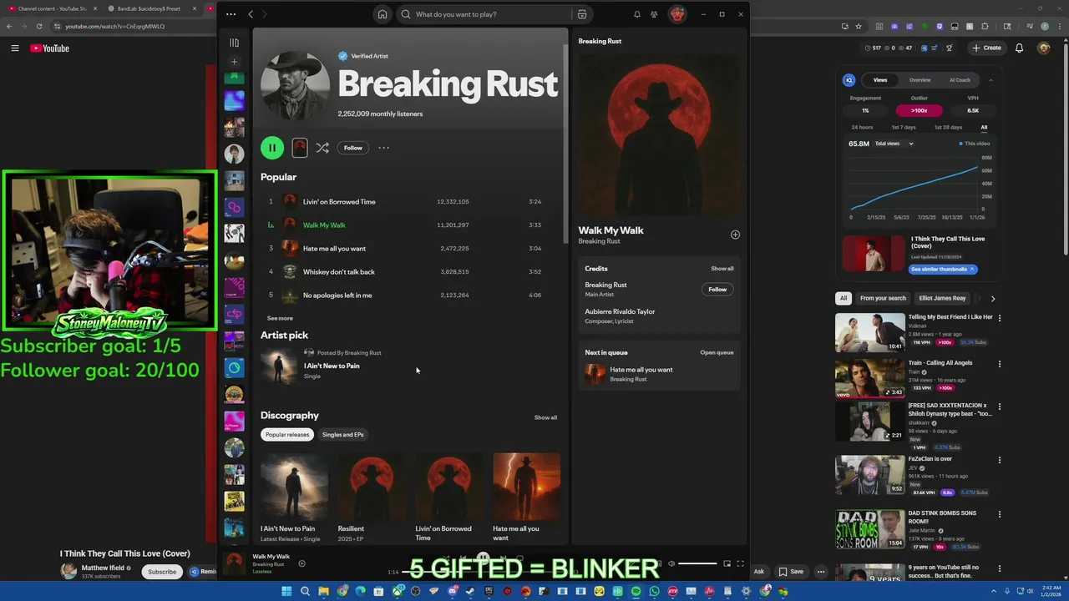Open the artist pick 'I Ain't New to Pain'

332,366
